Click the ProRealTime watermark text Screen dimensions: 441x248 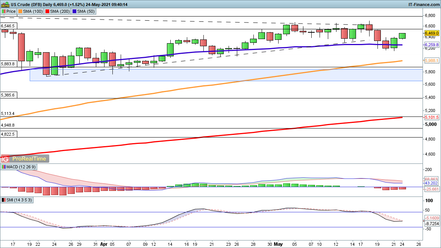coord(29,159)
